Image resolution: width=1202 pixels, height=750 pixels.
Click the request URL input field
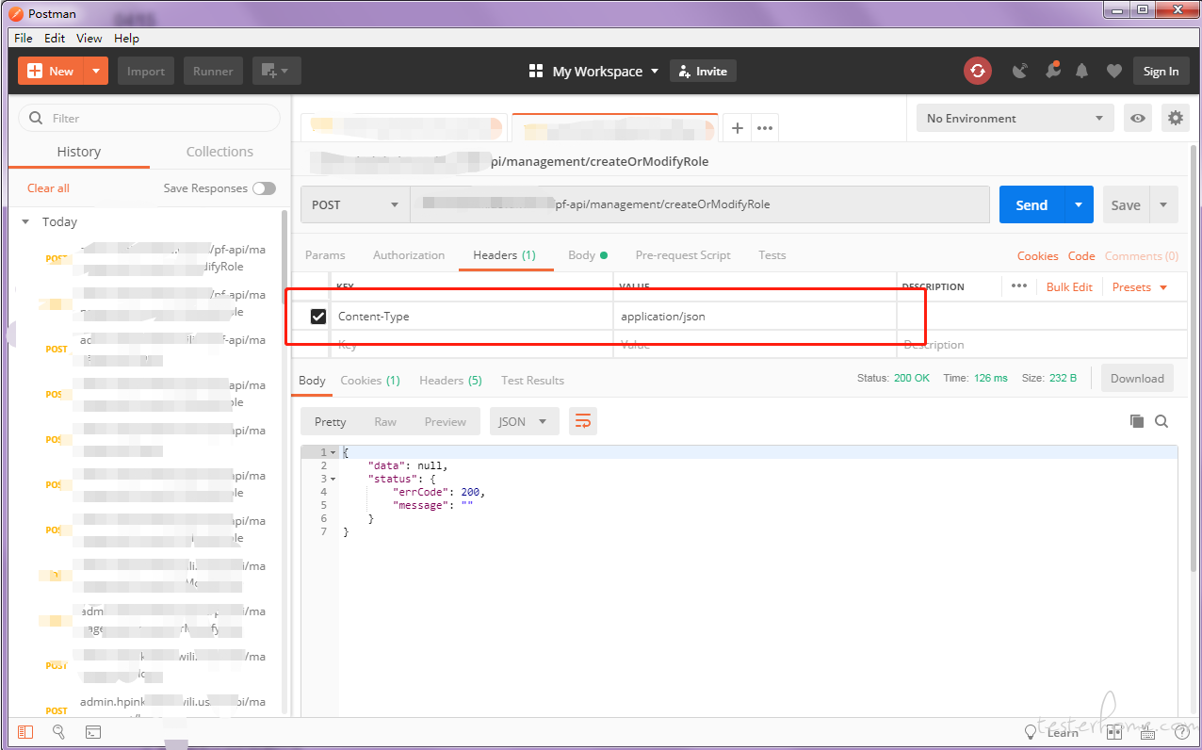(700, 204)
